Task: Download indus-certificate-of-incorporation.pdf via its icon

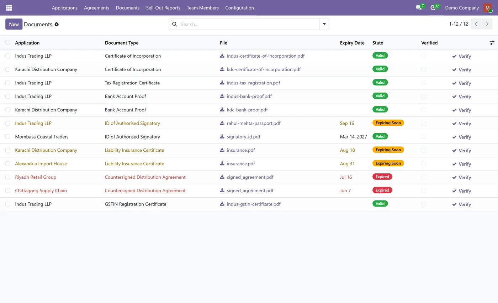Action: pyautogui.click(x=222, y=56)
